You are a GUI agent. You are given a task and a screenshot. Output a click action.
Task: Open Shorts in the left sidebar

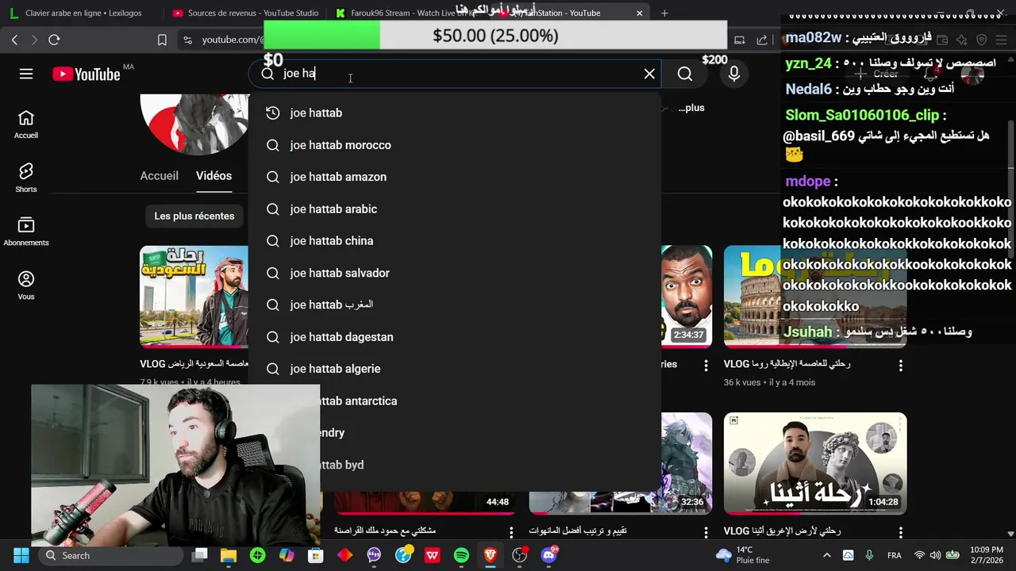pyautogui.click(x=26, y=178)
